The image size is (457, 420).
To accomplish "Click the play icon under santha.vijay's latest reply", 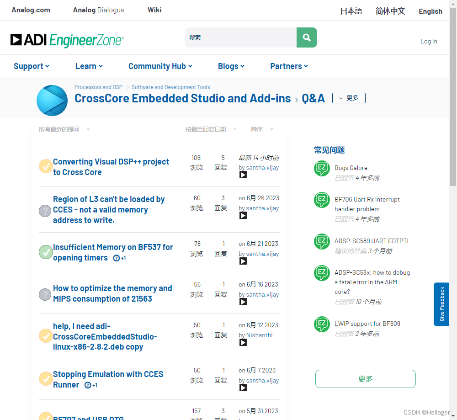I will [243, 175].
